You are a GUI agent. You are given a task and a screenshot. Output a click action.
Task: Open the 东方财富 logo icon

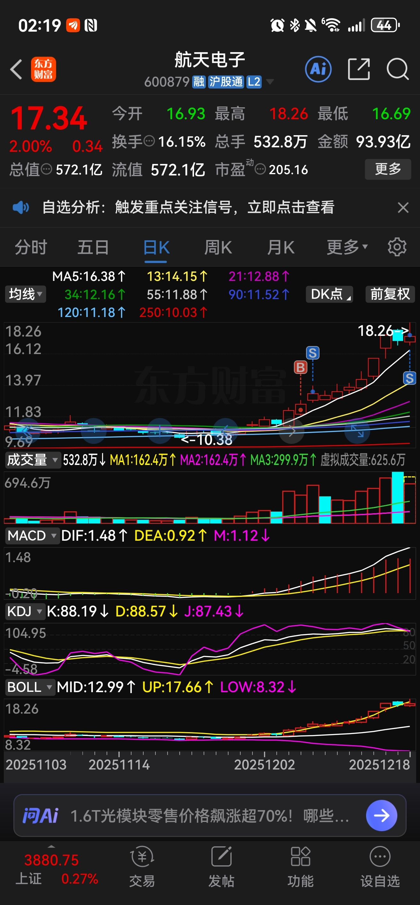43,69
